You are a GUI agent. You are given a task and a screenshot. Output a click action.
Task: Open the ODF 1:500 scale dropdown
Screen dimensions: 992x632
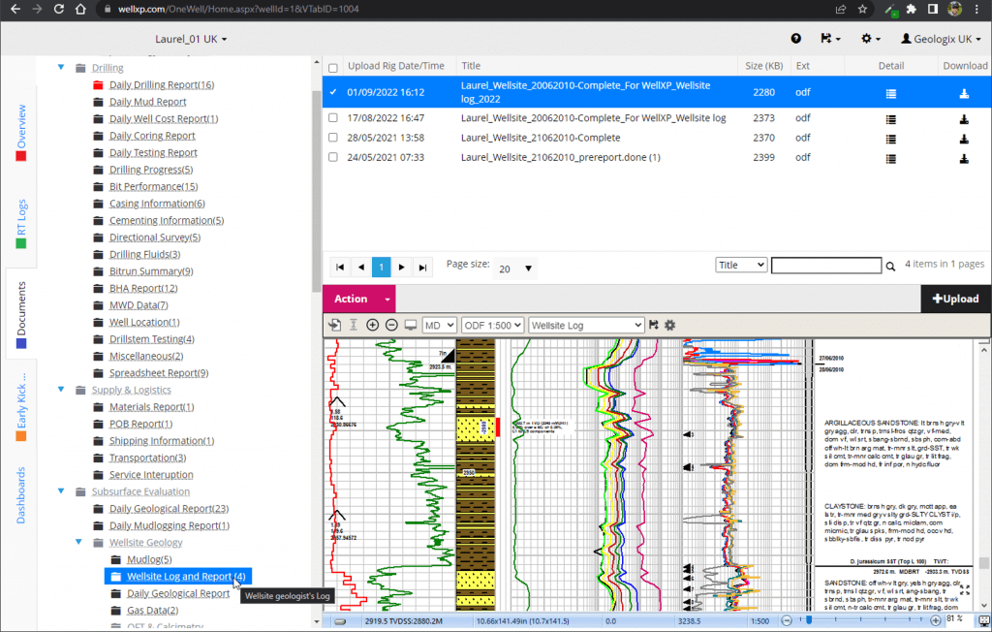493,325
